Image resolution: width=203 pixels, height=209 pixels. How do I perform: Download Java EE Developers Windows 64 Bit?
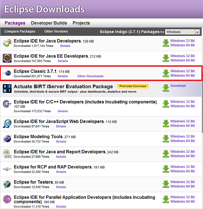click(x=183, y=60)
